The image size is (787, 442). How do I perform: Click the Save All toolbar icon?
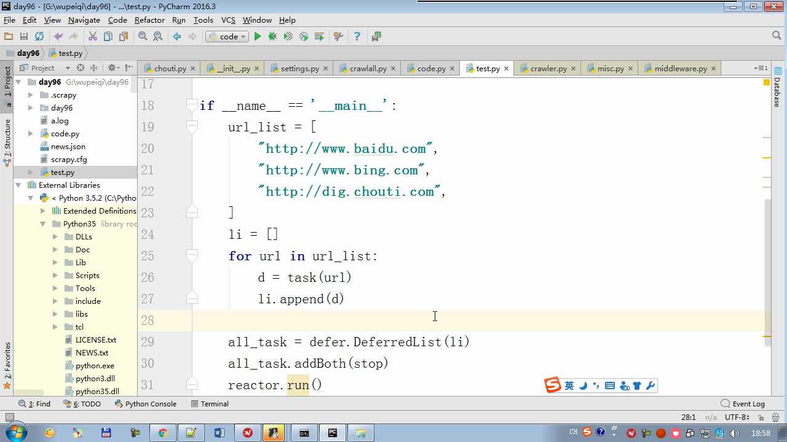(x=24, y=37)
